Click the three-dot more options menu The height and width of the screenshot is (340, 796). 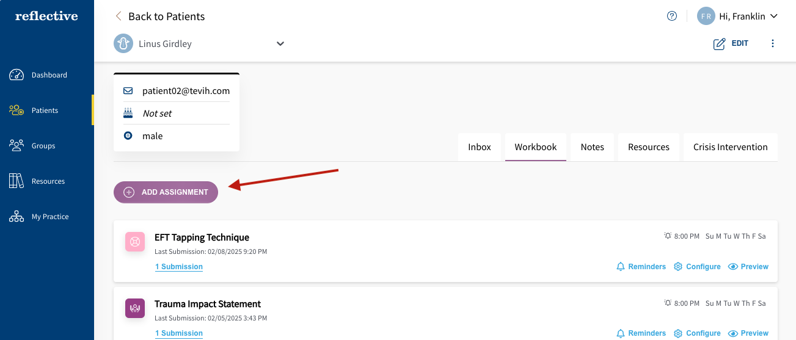[773, 43]
